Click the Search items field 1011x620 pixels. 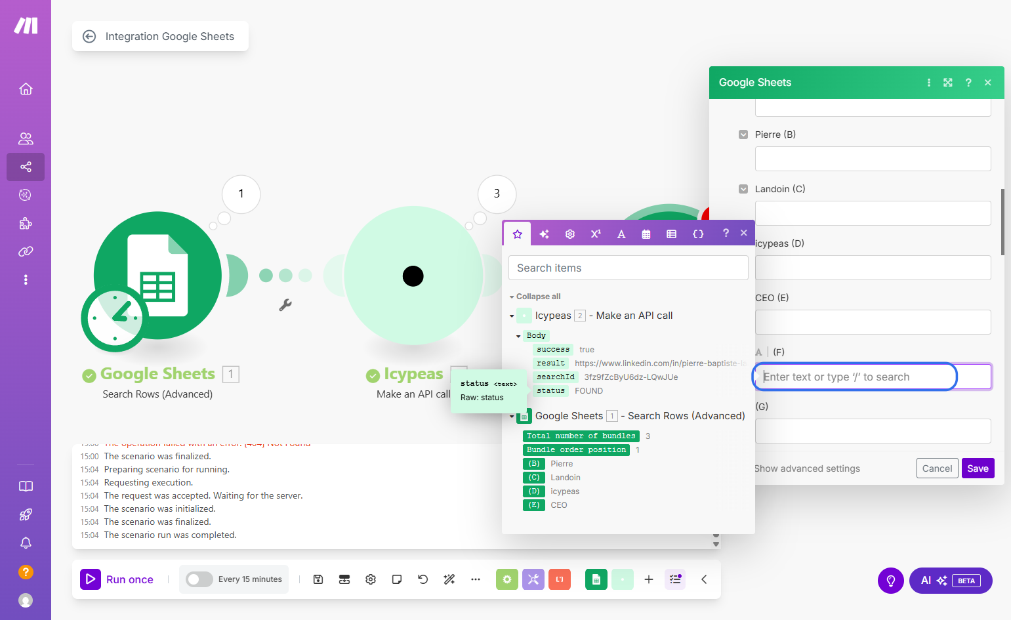[x=629, y=268]
